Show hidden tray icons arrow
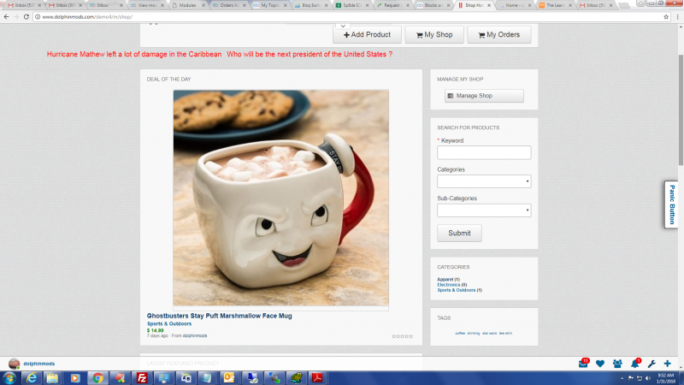 pos(622,378)
